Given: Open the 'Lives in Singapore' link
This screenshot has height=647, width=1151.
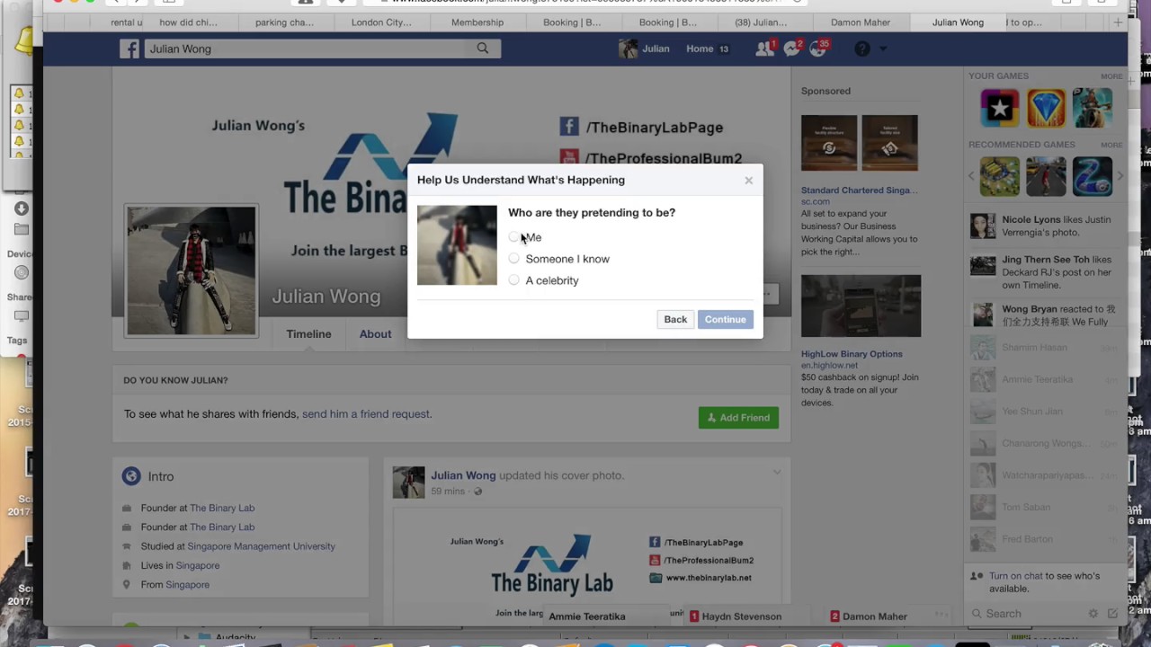Looking at the screenshot, I should 198,565.
